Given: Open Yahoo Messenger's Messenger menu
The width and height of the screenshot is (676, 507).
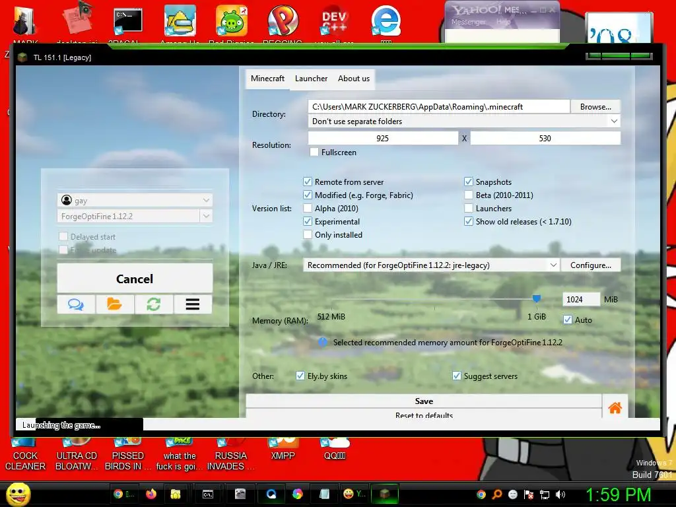Looking at the screenshot, I should (468, 22).
